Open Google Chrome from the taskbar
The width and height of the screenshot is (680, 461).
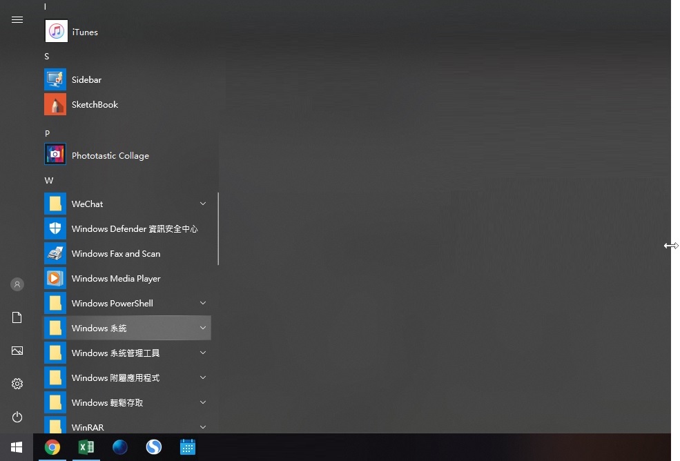[52, 447]
